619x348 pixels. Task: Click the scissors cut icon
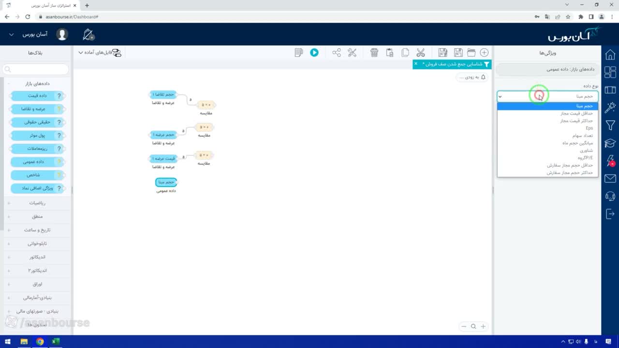[x=421, y=53]
